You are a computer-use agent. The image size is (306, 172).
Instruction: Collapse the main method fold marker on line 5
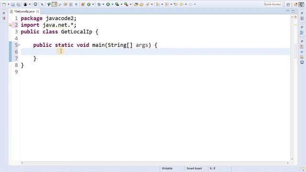click(19, 45)
